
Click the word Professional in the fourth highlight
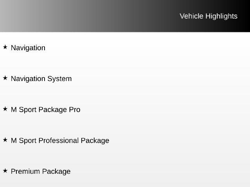[x=59, y=141]
